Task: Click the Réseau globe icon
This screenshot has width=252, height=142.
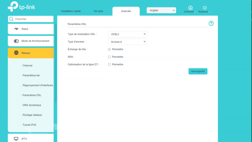Action: (16, 53)
